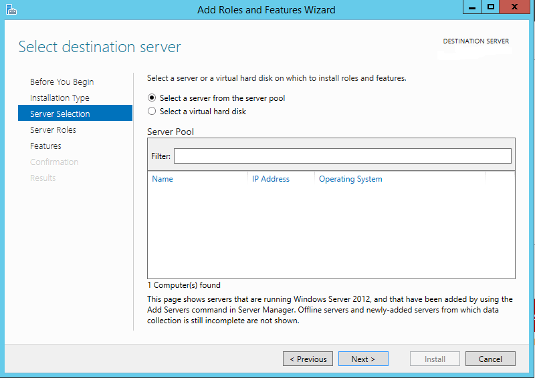Image resolution: width=535 pixels, height=378 pixels.
Task: Cancel the wizard
Action: coord(490,359)
